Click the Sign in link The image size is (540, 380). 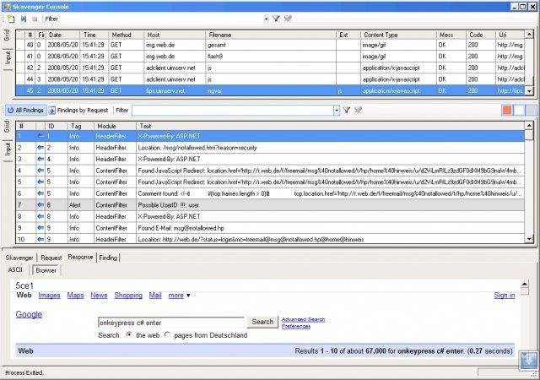[505, 296]
